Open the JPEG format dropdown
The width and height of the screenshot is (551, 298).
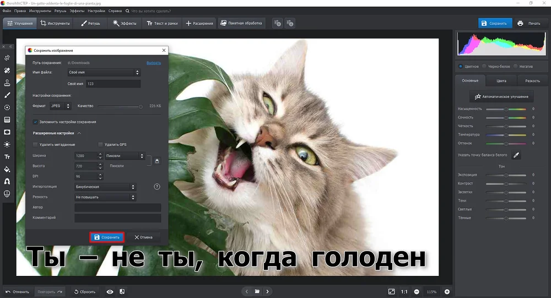(61, 106)
